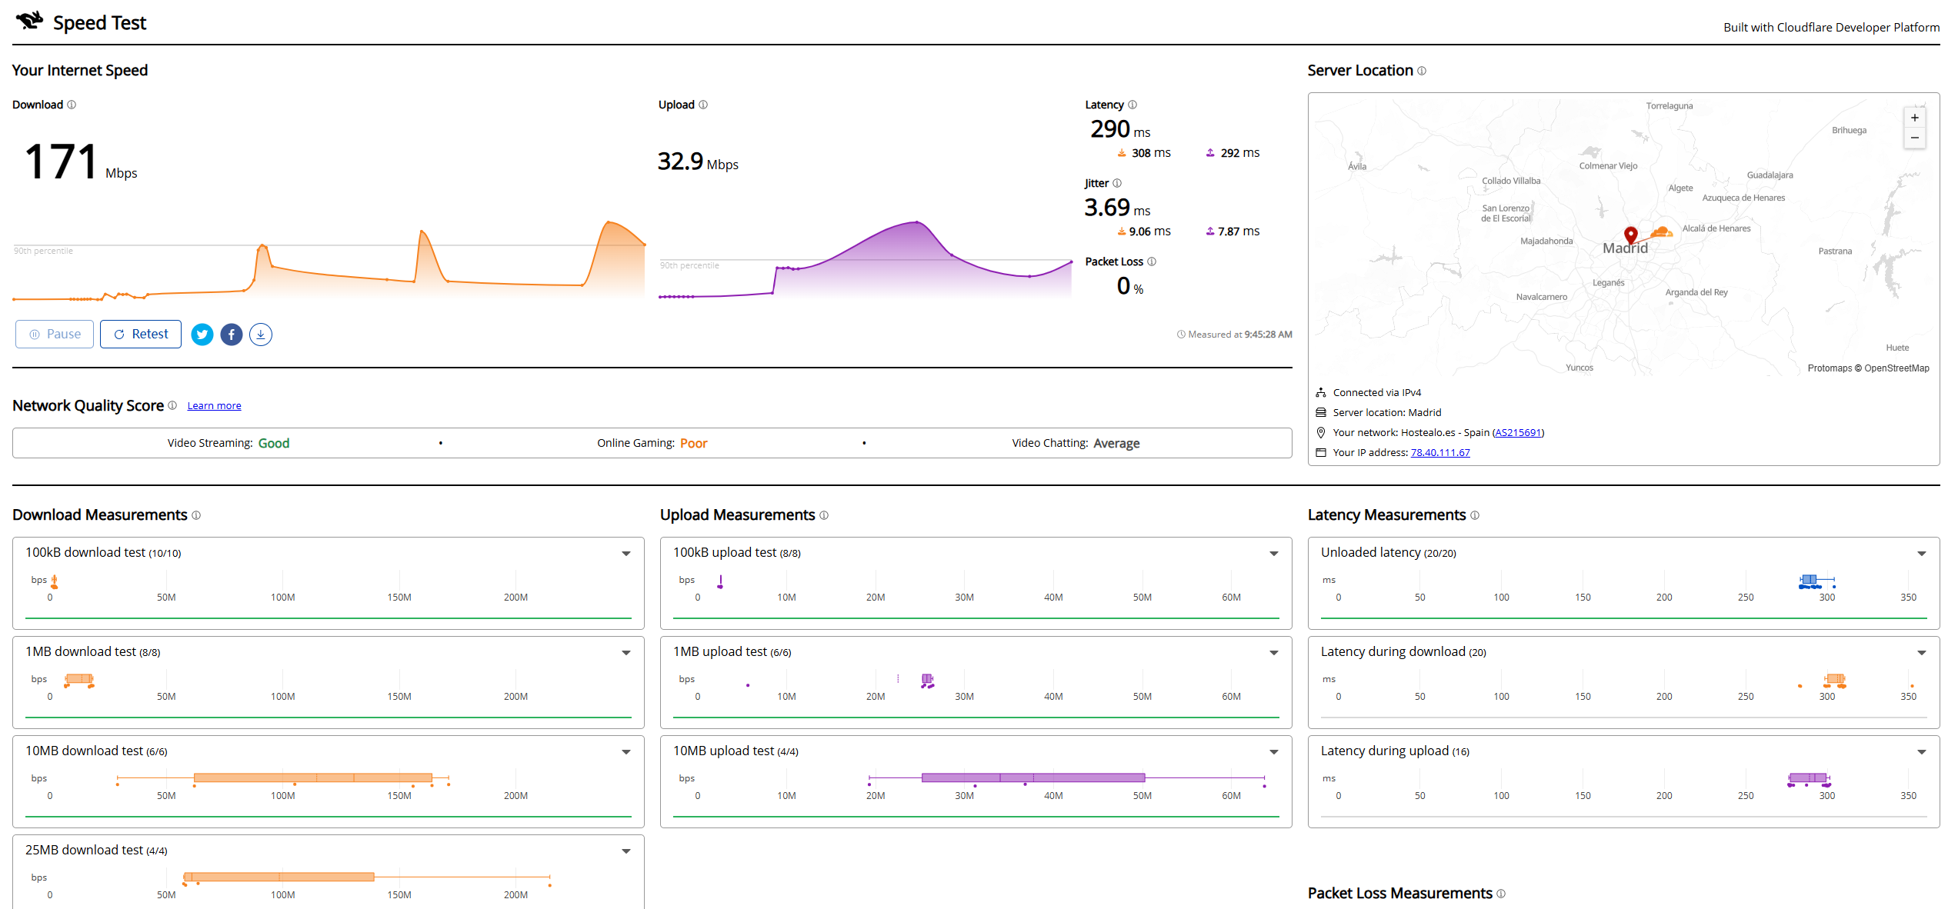
Task: Click the Connected via IPv4 text
Action: pos(1377,392)
